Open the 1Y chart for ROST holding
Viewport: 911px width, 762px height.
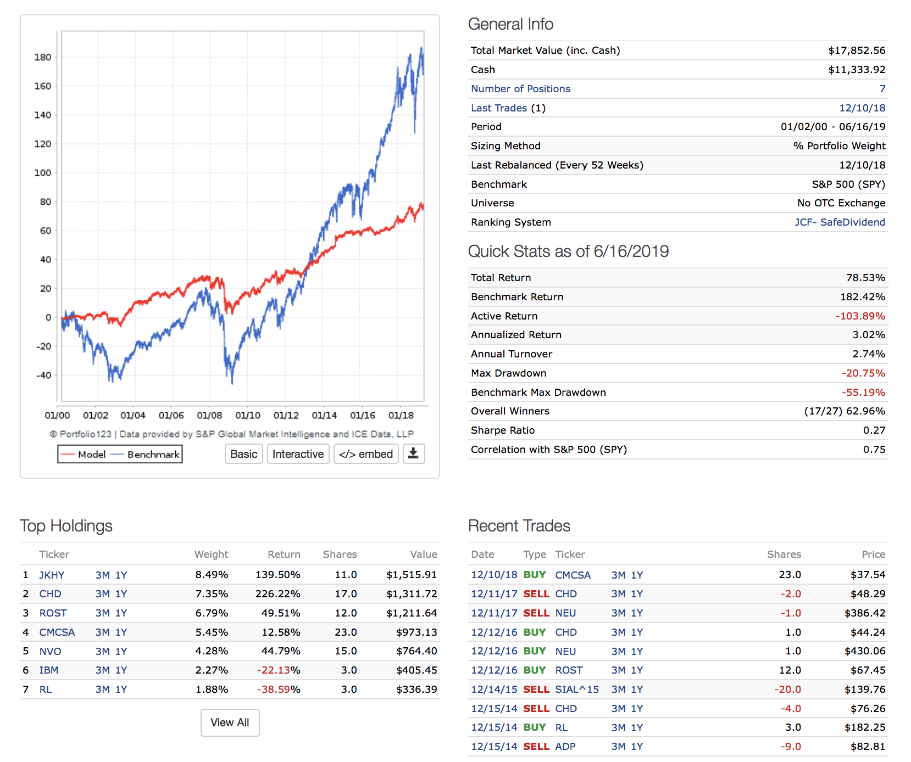121,613
